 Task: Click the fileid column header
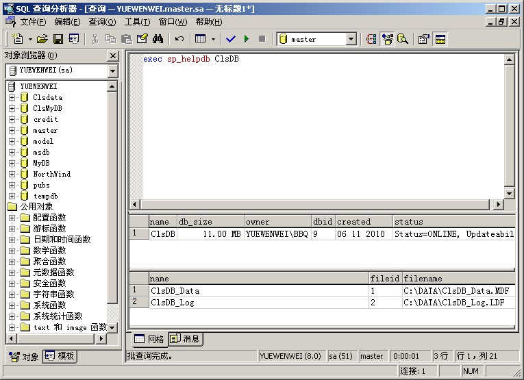click(x=386, y=279)
